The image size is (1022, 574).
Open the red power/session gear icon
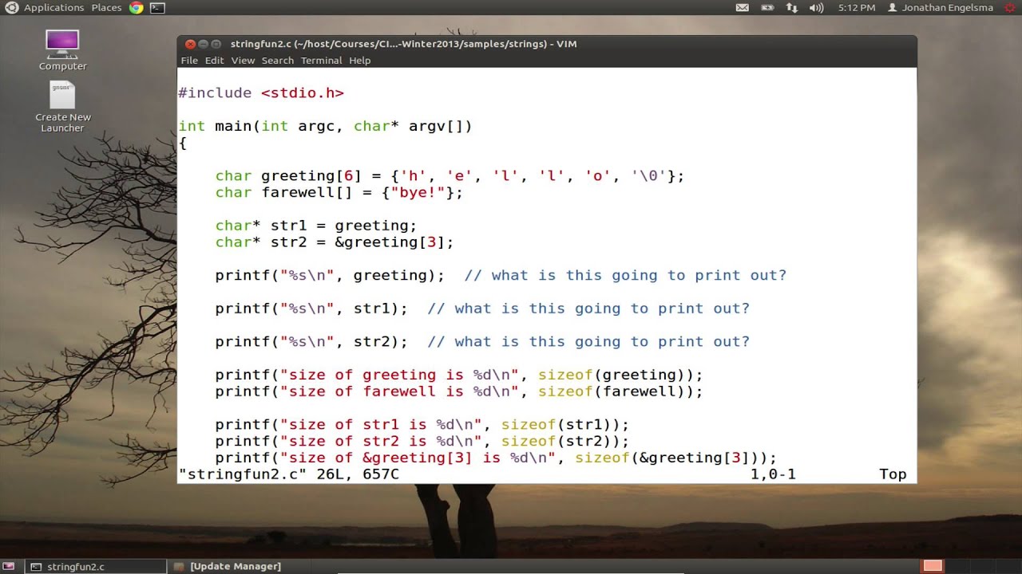[x=1010, y=7]
